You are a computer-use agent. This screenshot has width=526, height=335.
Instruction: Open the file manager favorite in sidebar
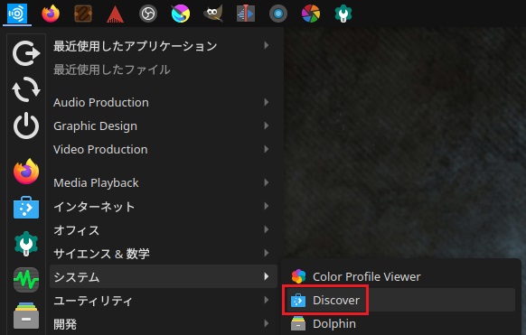tap(26, 316)
